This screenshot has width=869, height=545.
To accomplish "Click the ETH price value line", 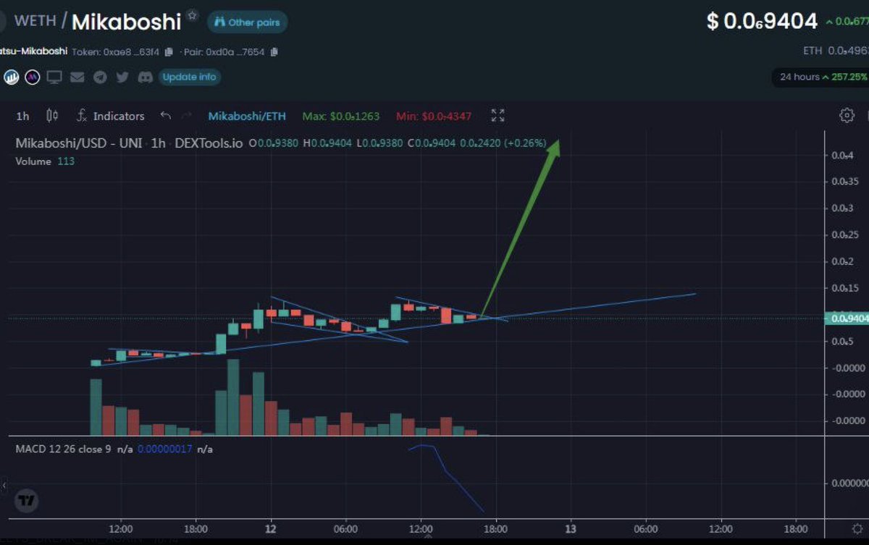I will 836,51.
